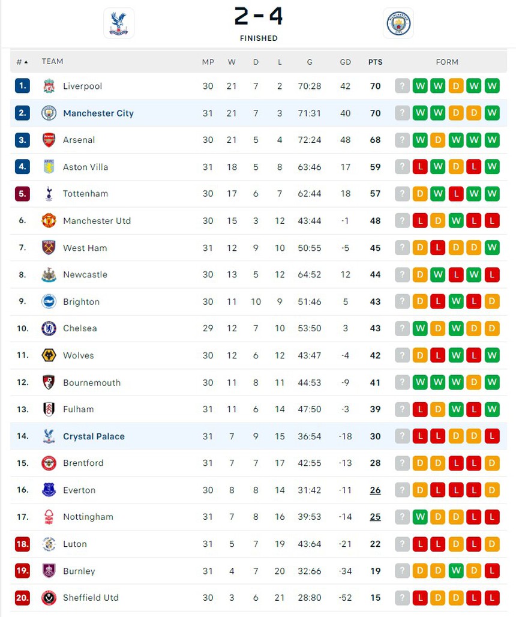Click Everton's underlined 26 points value
The height and width of the screenshot is (617, 516).
pyautogui.click(x=375, y=490)
